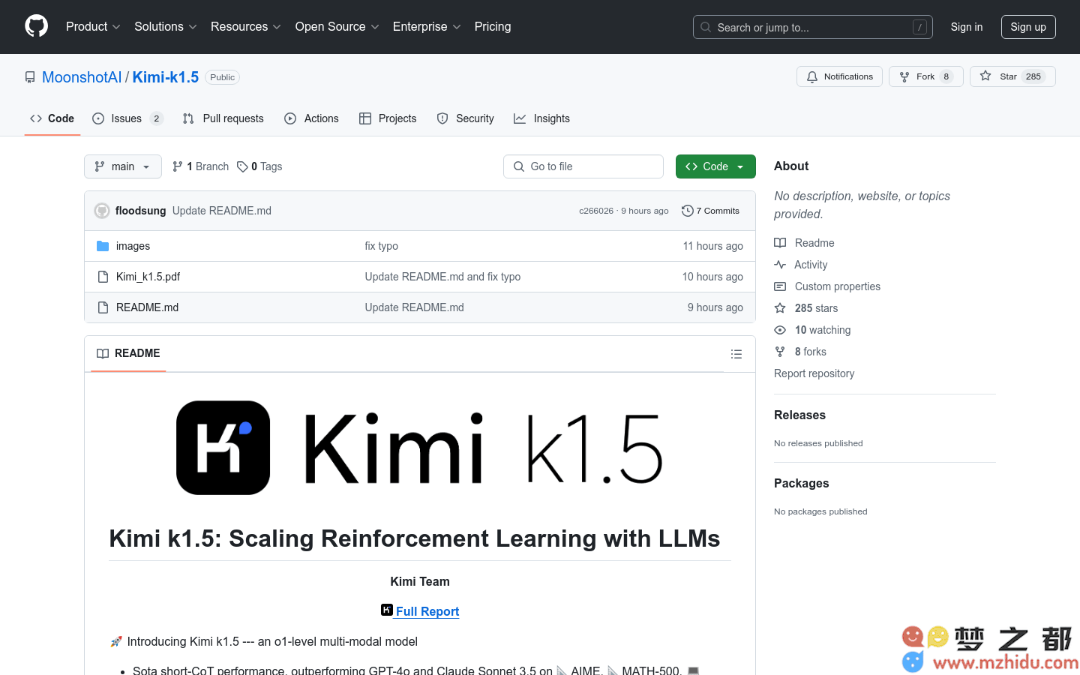This screenshot has width=1080, height=675.
Task: Go to the Pricing page
Action: coord(493,26)
